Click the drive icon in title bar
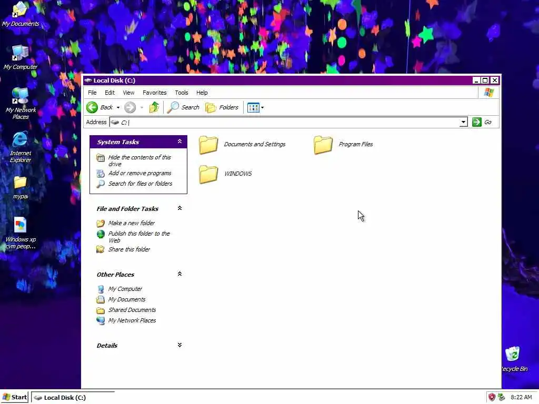This screenshot has height=404, width=539. coord(88,80)
